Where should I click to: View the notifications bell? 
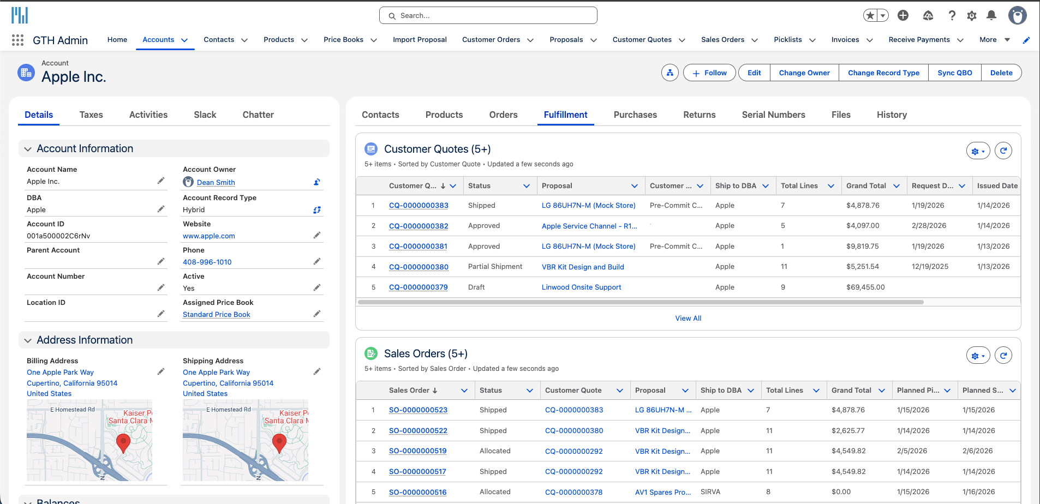(x=991, y=15)
